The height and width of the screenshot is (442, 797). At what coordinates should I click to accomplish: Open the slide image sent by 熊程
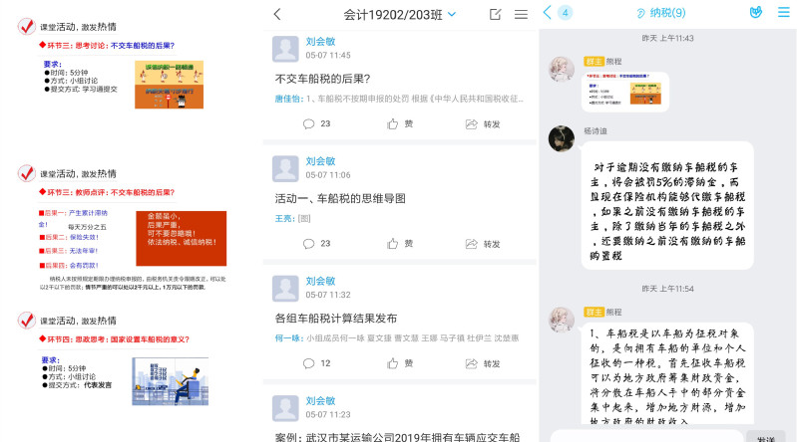(x=625, y=90)
